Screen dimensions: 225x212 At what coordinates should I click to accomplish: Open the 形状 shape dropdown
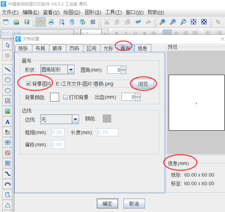point(71,70)
